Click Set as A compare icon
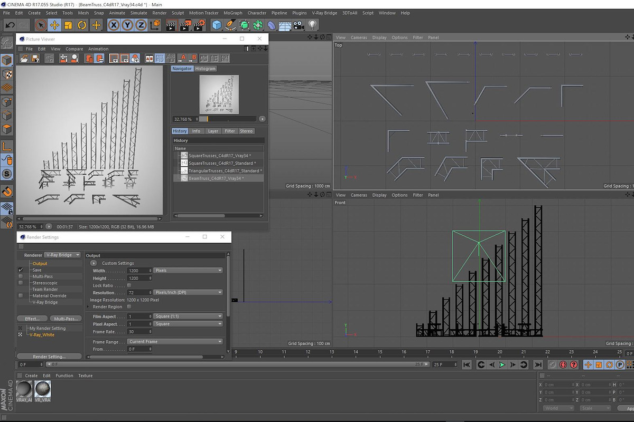634x422 pixels. coord(183,59)
